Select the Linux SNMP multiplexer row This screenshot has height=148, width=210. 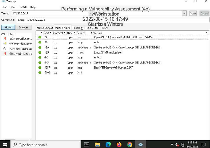click(x=122, y=52)
